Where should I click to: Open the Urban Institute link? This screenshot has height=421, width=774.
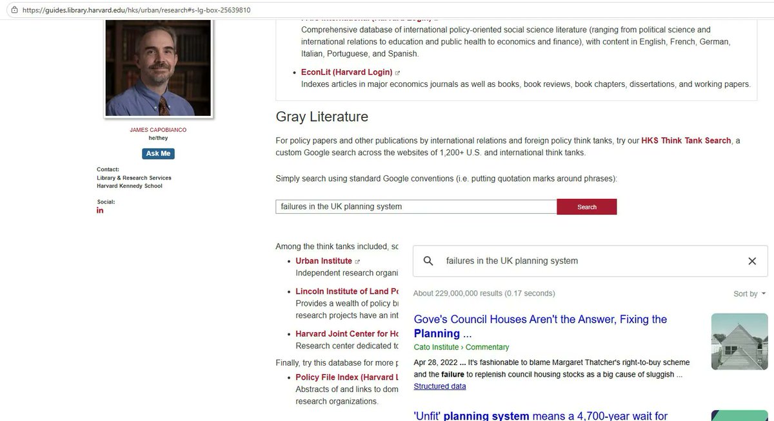(x=324, y=261)
